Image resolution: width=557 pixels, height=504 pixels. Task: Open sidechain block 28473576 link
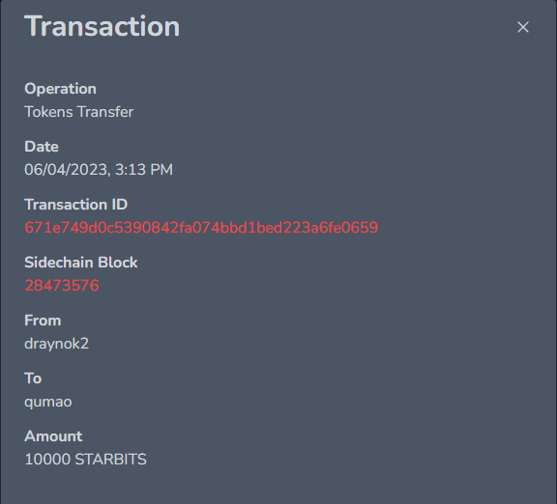[x=62, y=286]
